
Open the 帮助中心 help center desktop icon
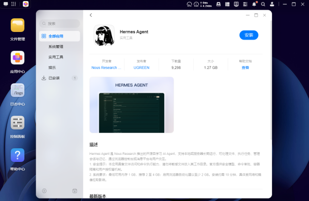(x=18, y=155)
